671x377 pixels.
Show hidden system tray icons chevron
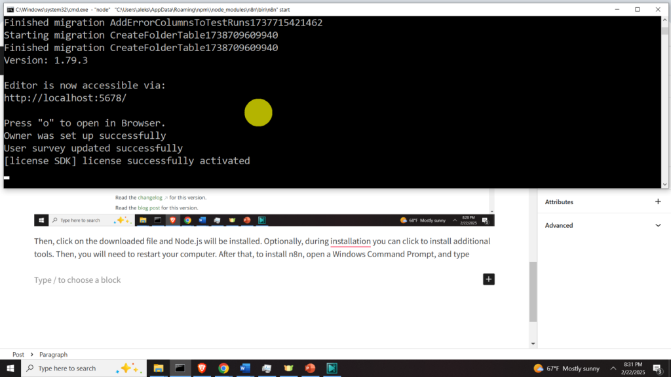click(x=613, y=368)
